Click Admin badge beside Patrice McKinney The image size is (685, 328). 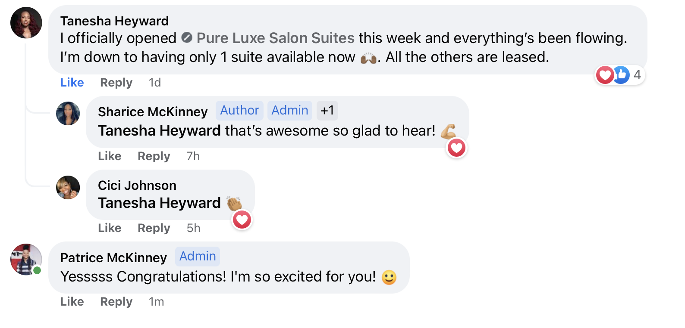click(x=198, y=257)
